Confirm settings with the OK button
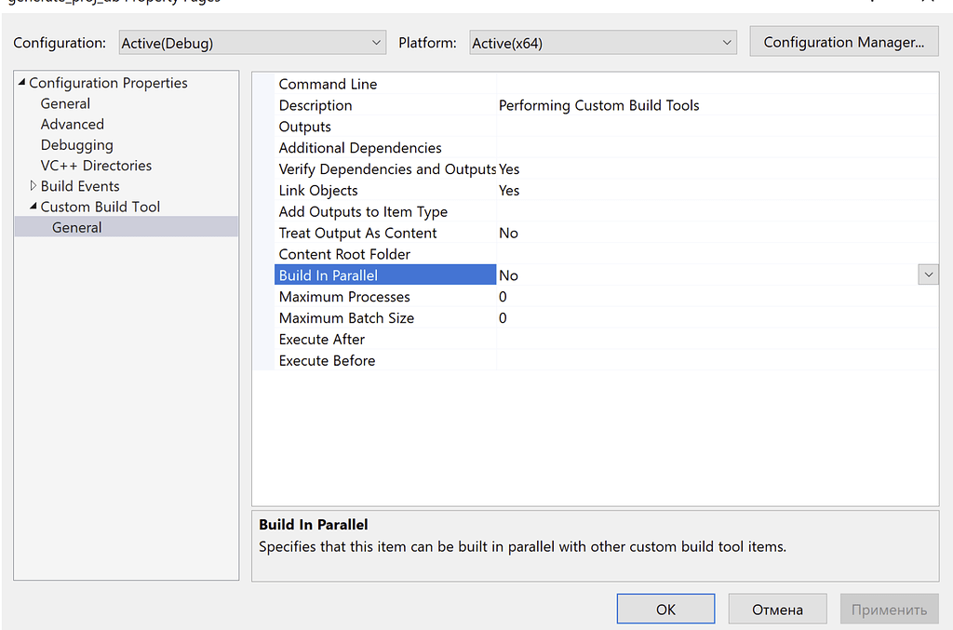The image size is (953, 630). pyautogui.click(x=665, y=609)
